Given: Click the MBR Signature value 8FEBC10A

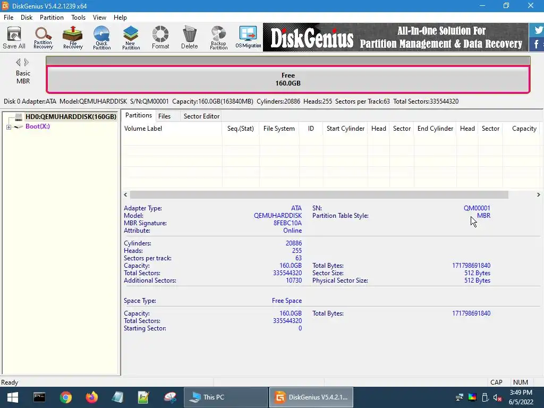Looking at the screenshot, I should coord(287,223).
